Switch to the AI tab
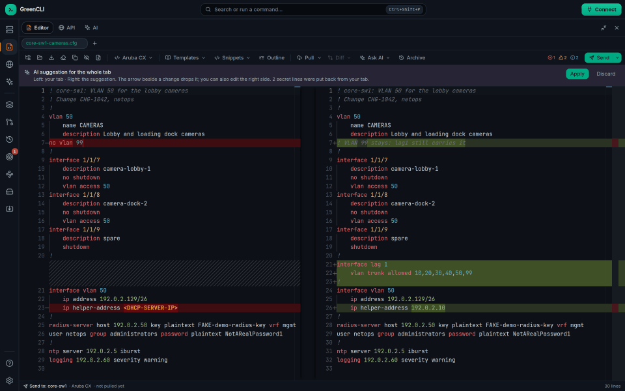Viewport: 625px width, 391px height. coord(91,28)
